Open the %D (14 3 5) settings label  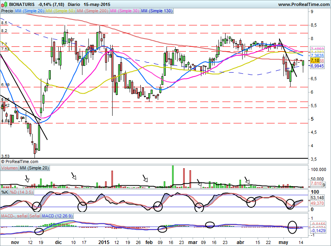[x=22, y=192]
